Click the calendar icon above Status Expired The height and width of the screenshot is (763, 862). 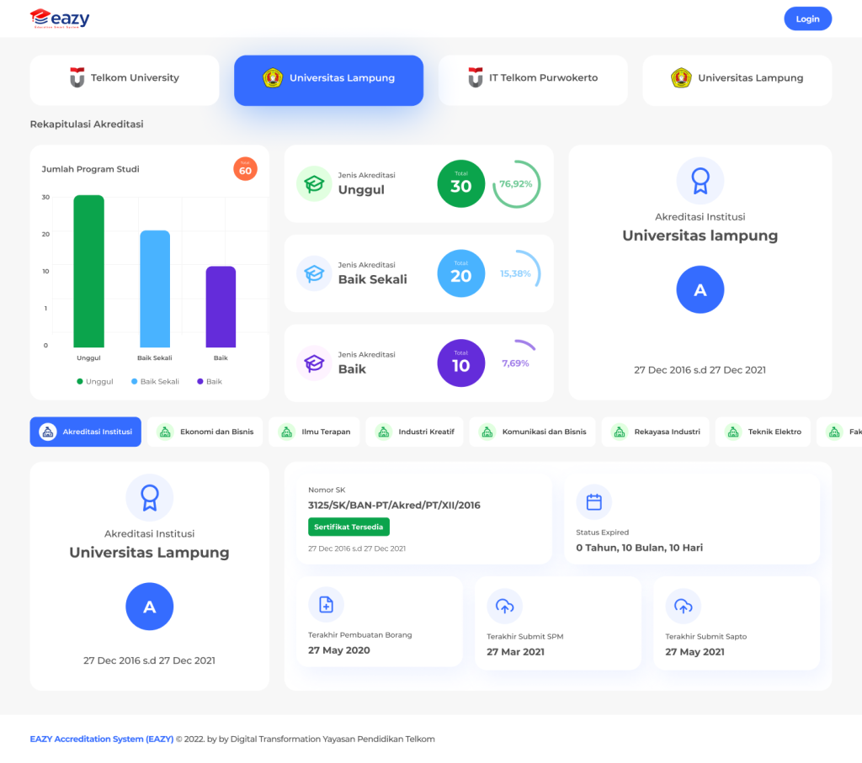tap(593, 502)
